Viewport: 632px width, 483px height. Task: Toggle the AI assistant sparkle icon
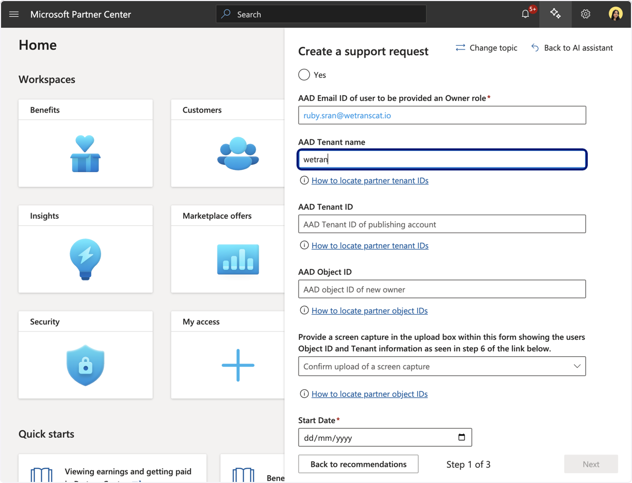[x=555, y=14]
